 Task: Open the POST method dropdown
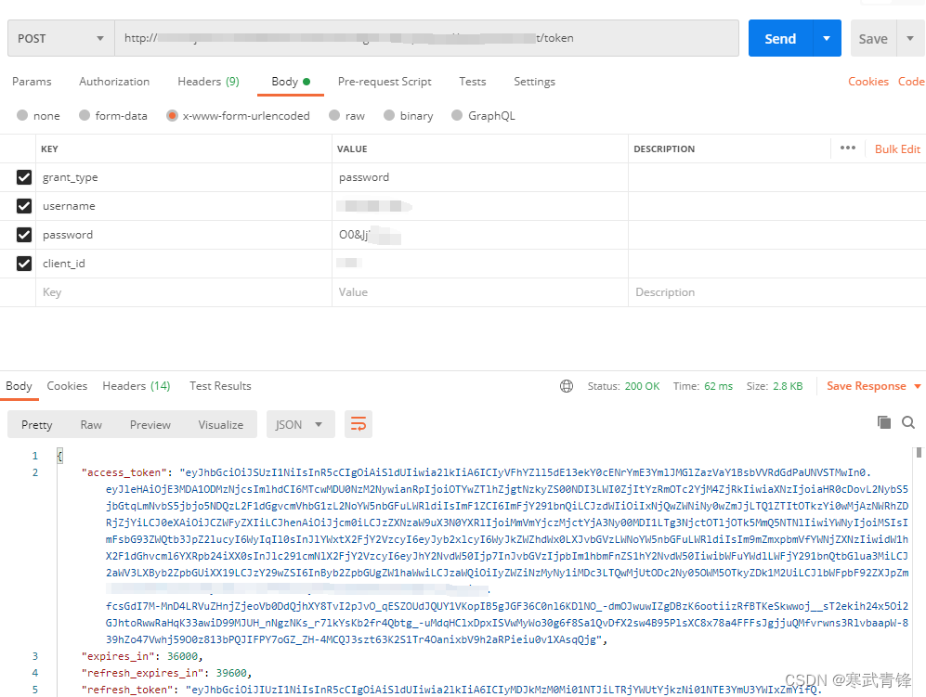click(60, 38)
